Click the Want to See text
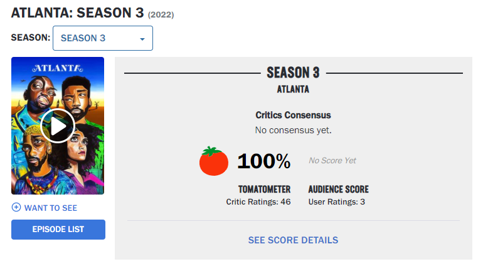Screen dimensions: 483x264 pos(50,208)
